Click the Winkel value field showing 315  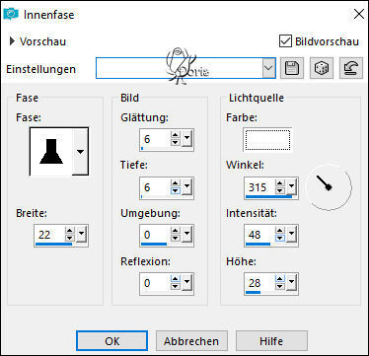click(260, 187)
